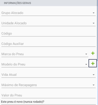Open the Grupo Alocado dropdown field
98x105 pixels.
coord(48,13)
